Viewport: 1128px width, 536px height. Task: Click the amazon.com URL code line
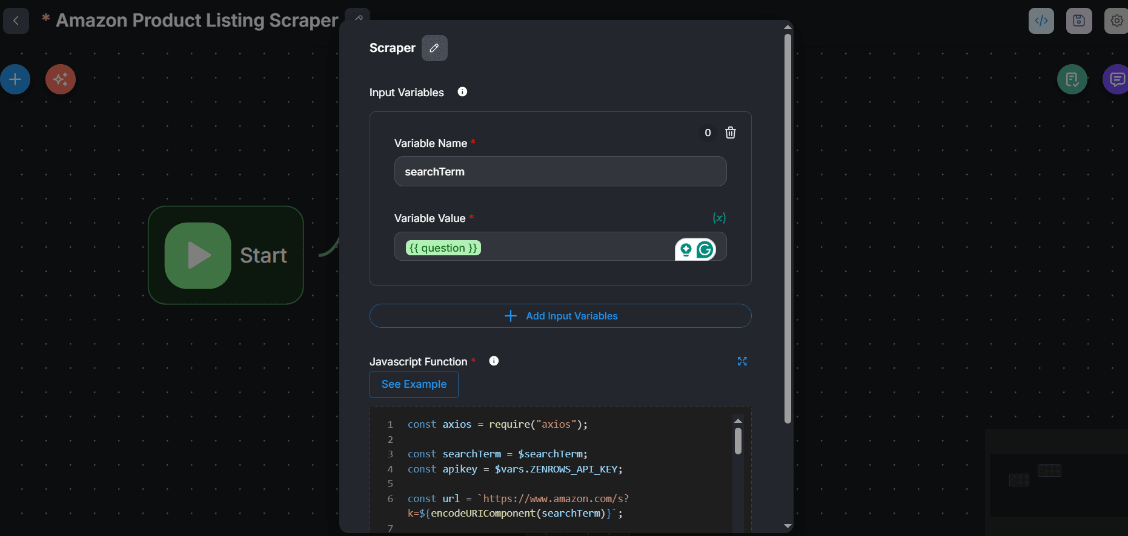click(x=518, y=506)
